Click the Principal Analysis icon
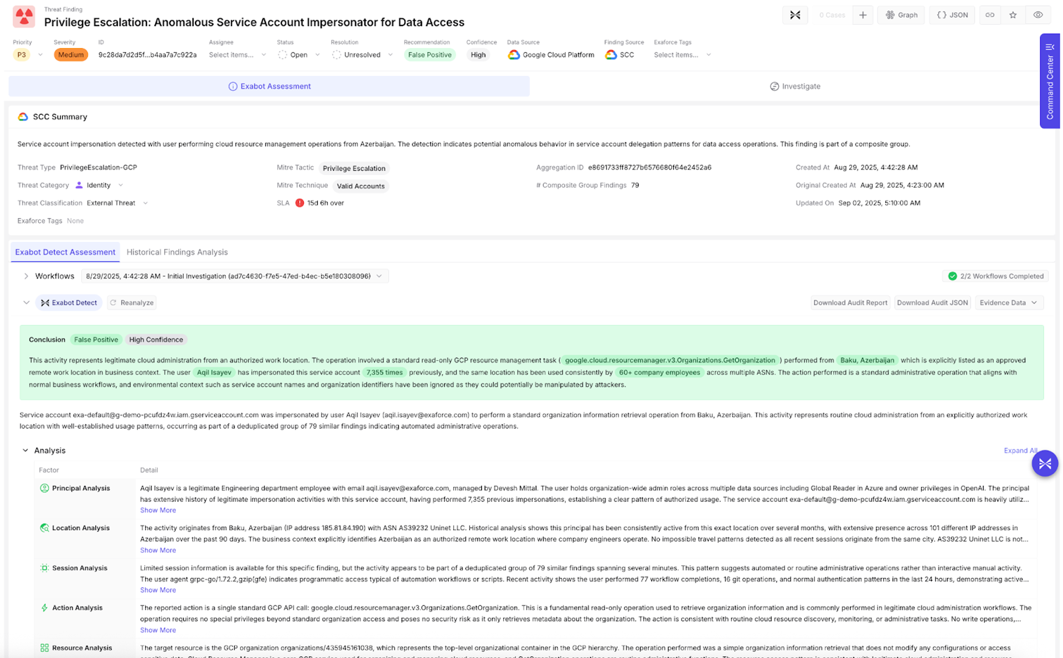 click(x=44, y=488)
